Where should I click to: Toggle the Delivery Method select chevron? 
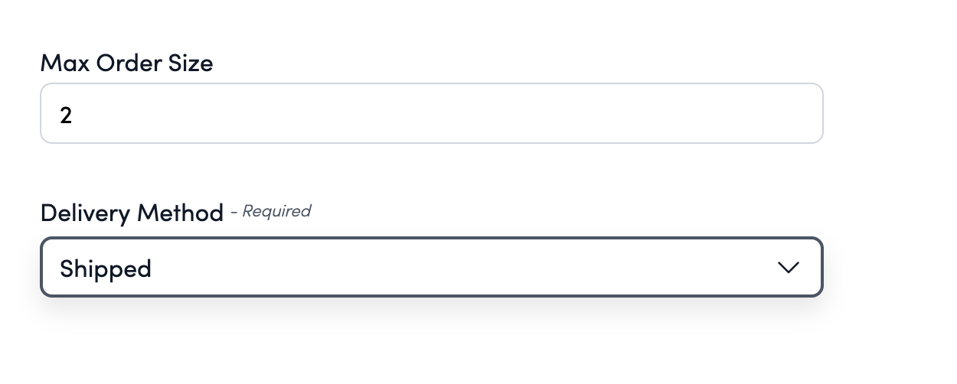coord(788,268)
